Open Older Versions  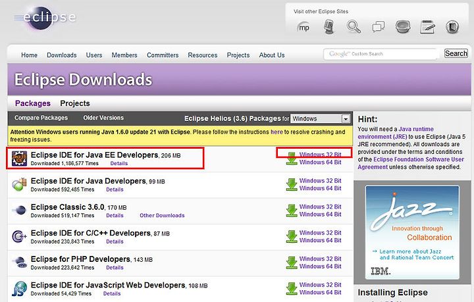[x=103, y=118]
